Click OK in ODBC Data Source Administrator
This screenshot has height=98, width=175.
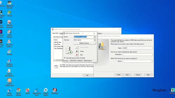(87, 75)
